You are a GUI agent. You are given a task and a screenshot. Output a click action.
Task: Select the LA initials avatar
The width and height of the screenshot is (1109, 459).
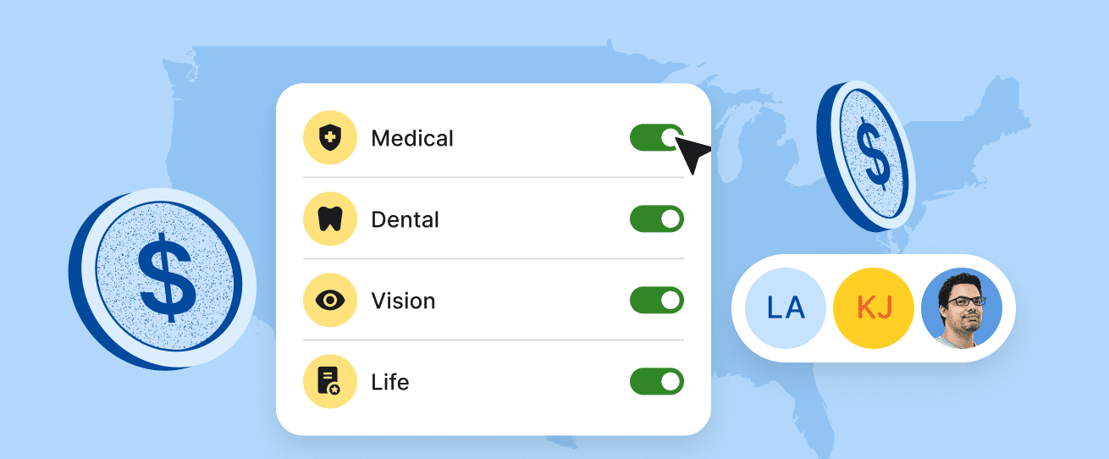coord(785,308)
